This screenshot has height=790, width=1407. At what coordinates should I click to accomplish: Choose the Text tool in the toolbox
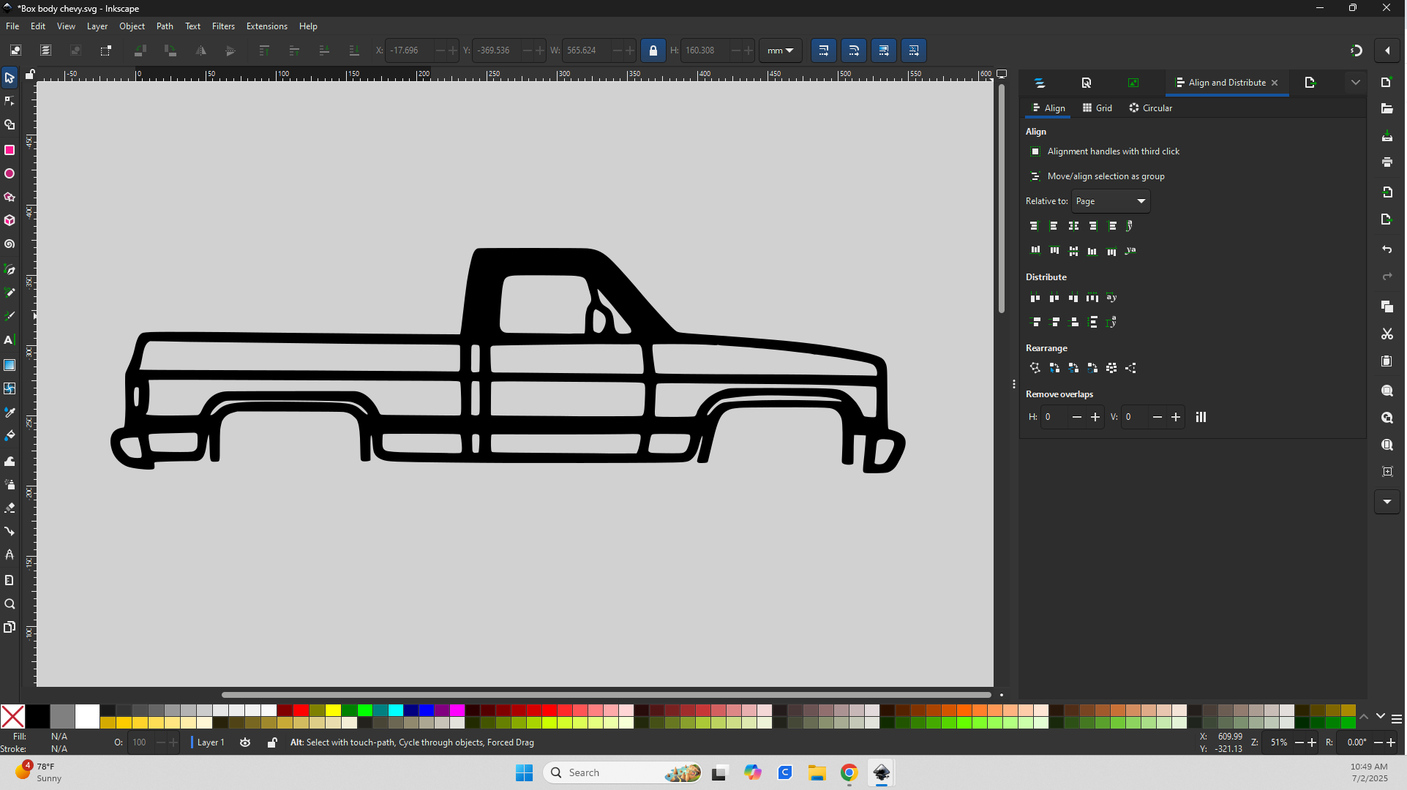click(x=10, y=340)
